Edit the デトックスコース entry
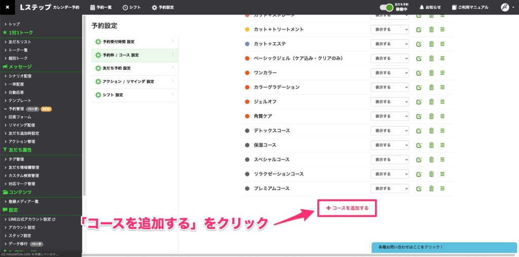The image size is (519, 257). point(419,131)
